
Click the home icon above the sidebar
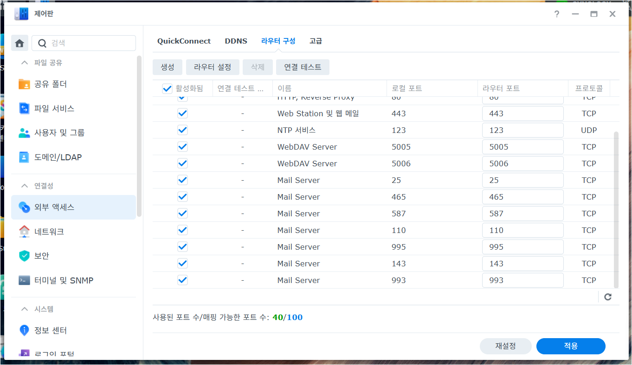[x=19, y=43]
